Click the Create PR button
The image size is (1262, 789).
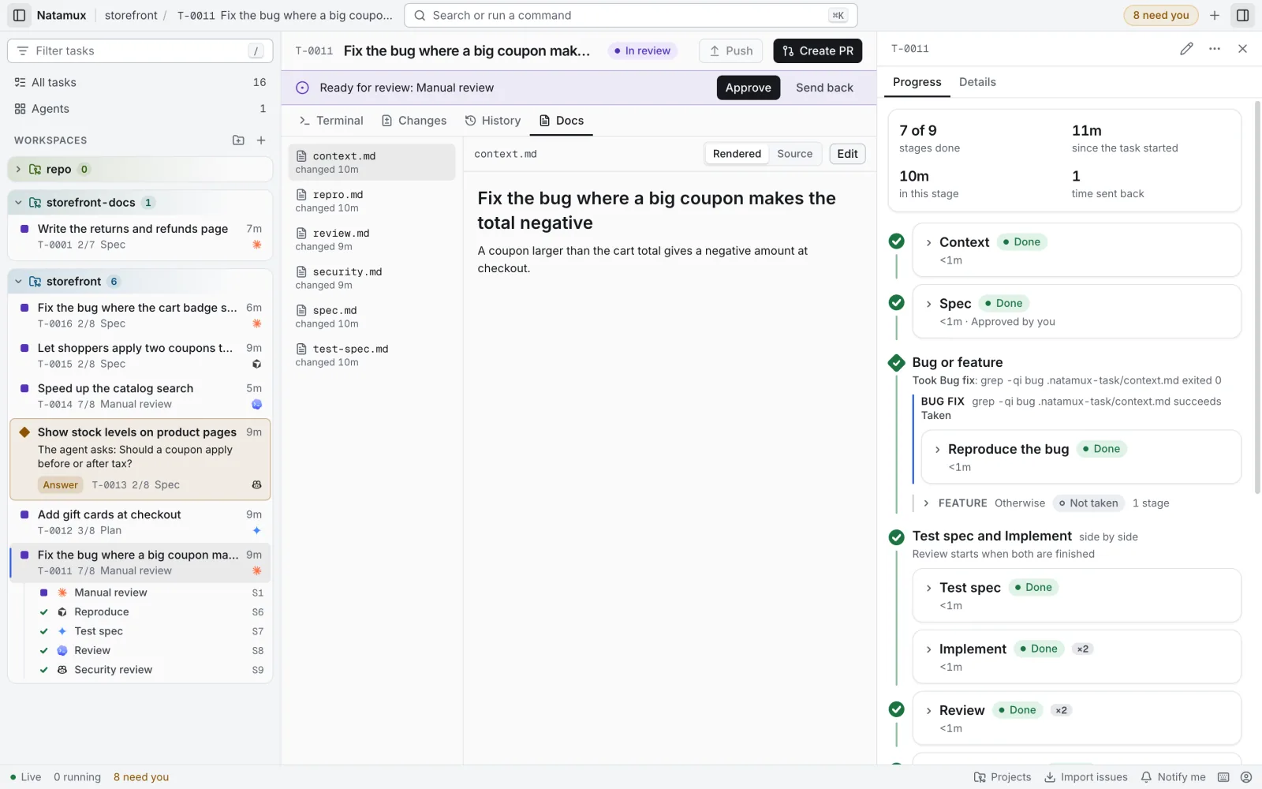point(817,50)
